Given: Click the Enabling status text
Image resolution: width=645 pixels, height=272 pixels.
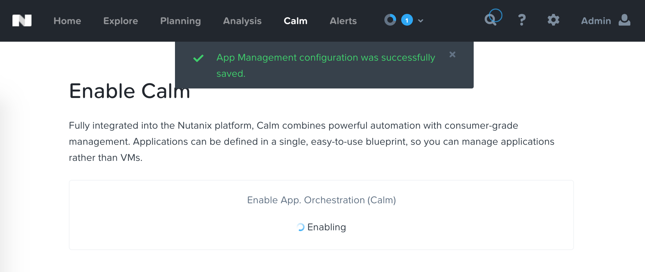Looking at the screenshot, I should [x=327, y=227].
